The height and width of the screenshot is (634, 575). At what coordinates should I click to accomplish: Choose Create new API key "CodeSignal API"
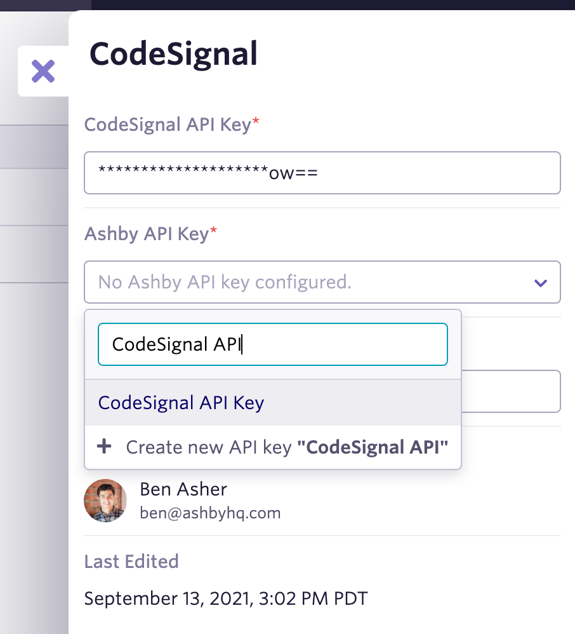[x=287, y=447]
